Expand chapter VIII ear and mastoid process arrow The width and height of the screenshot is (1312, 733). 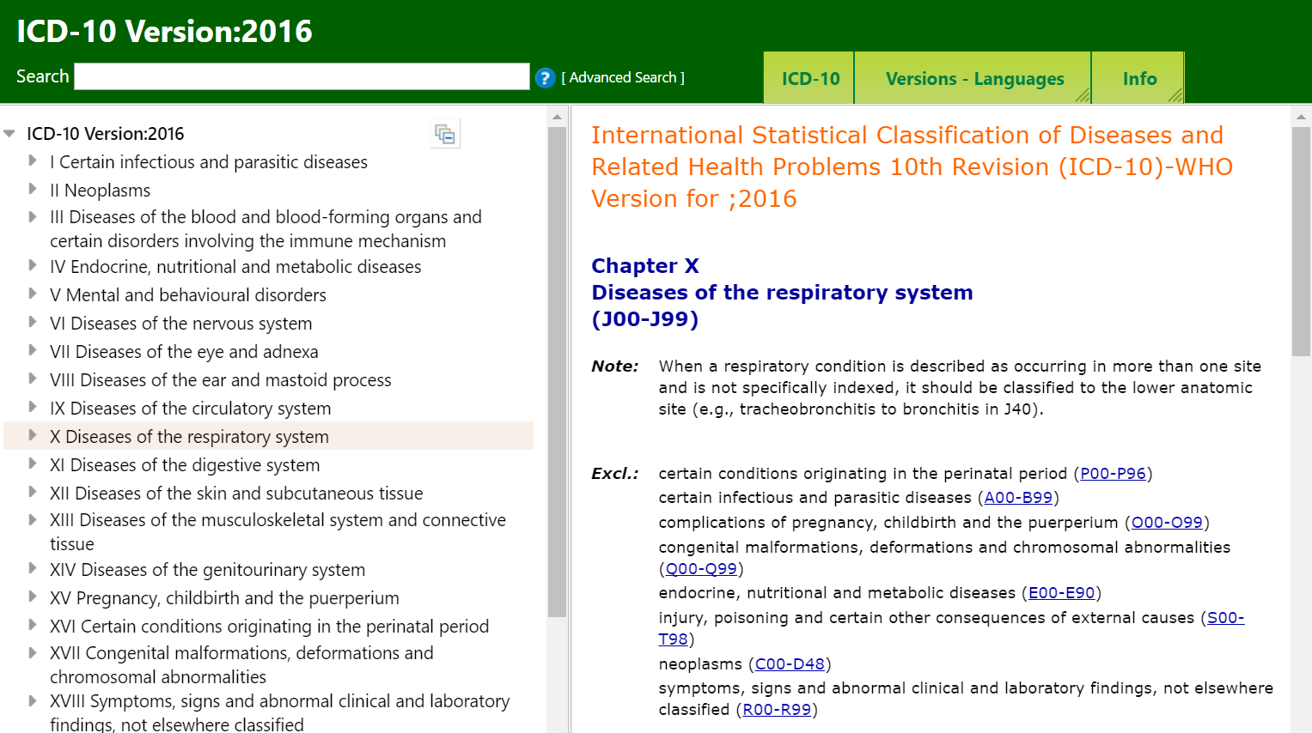pos(33,379)
